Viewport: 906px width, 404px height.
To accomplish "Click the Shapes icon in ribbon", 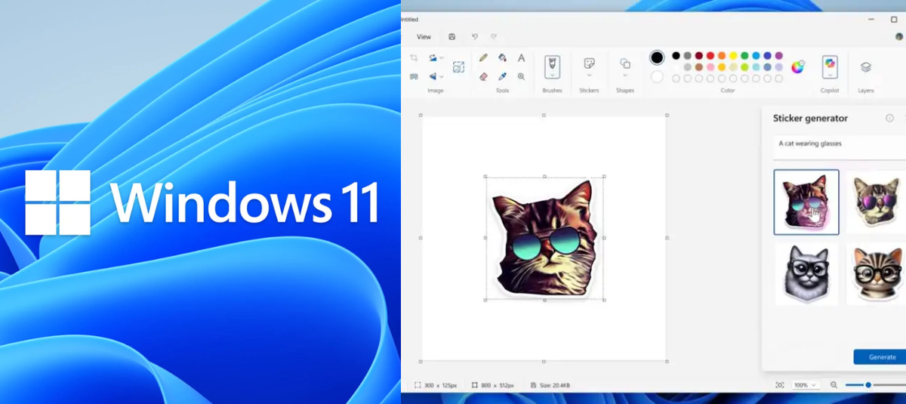I will pyautogui.click(x=625, y=63).
